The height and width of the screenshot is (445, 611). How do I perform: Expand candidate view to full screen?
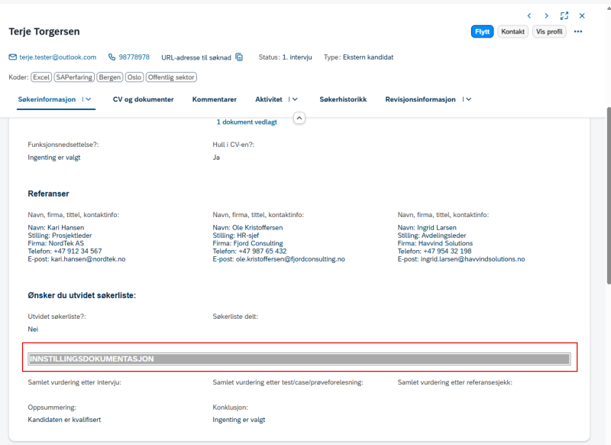(564, 15)
